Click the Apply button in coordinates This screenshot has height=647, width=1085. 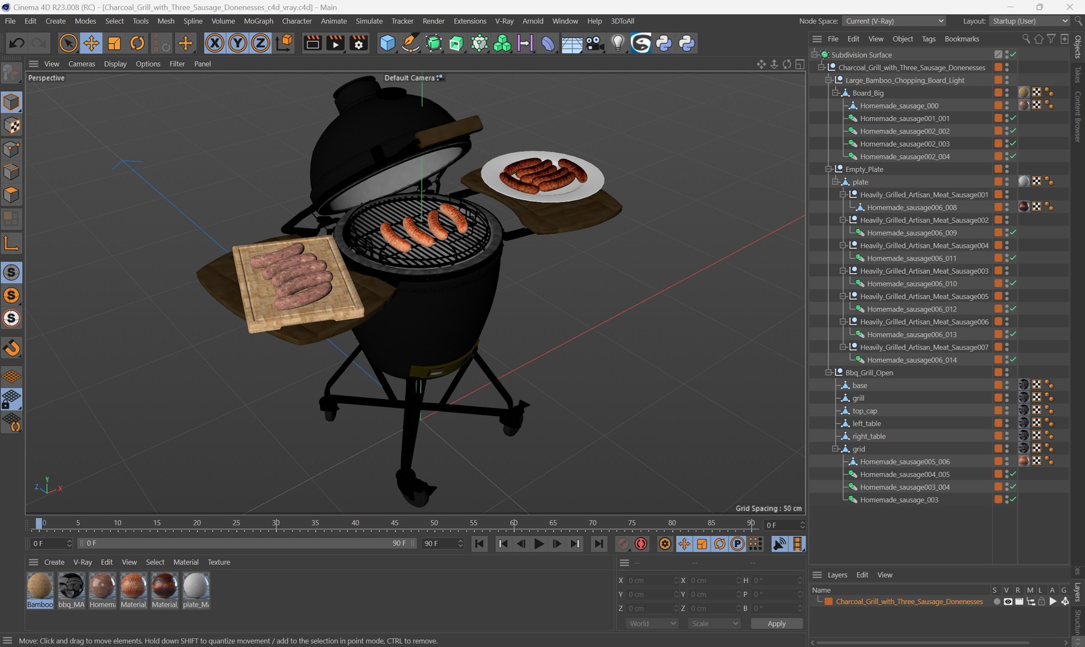pos(776,624)
